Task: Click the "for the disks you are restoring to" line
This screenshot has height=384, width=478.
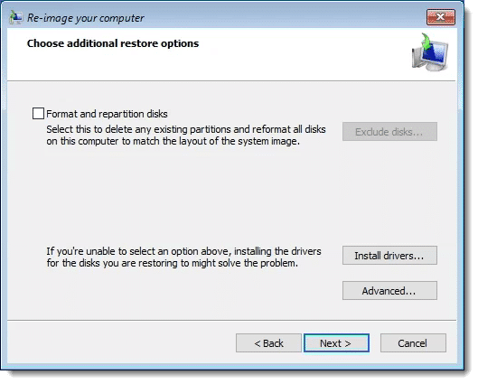Action: pos(173,263)
